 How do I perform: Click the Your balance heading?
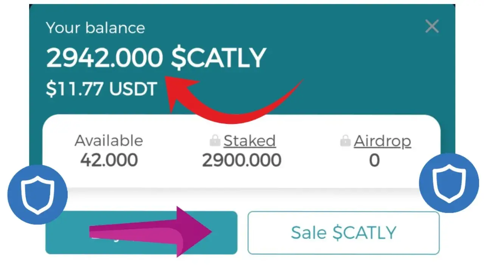[95, 28]
